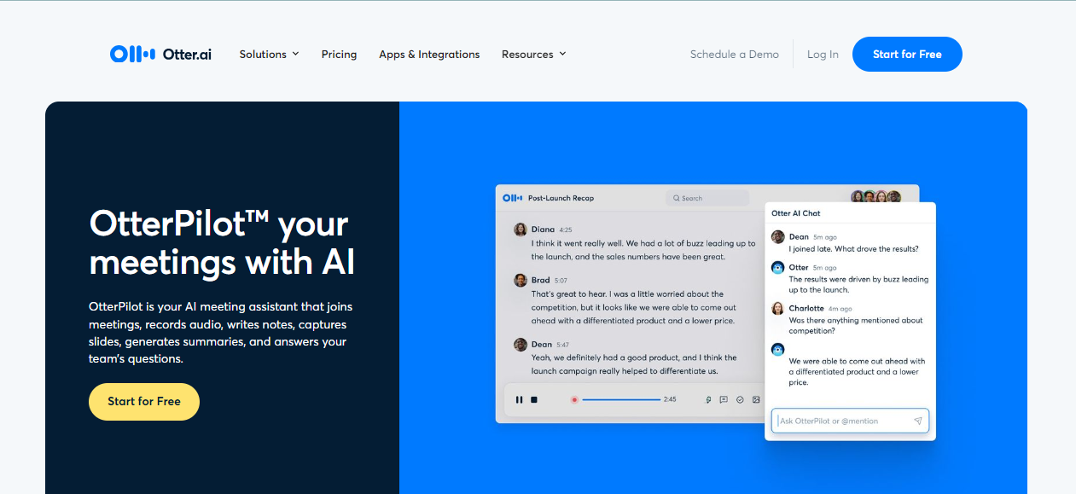Click the Otter bot avatar next to its reply

pos(777,267)
